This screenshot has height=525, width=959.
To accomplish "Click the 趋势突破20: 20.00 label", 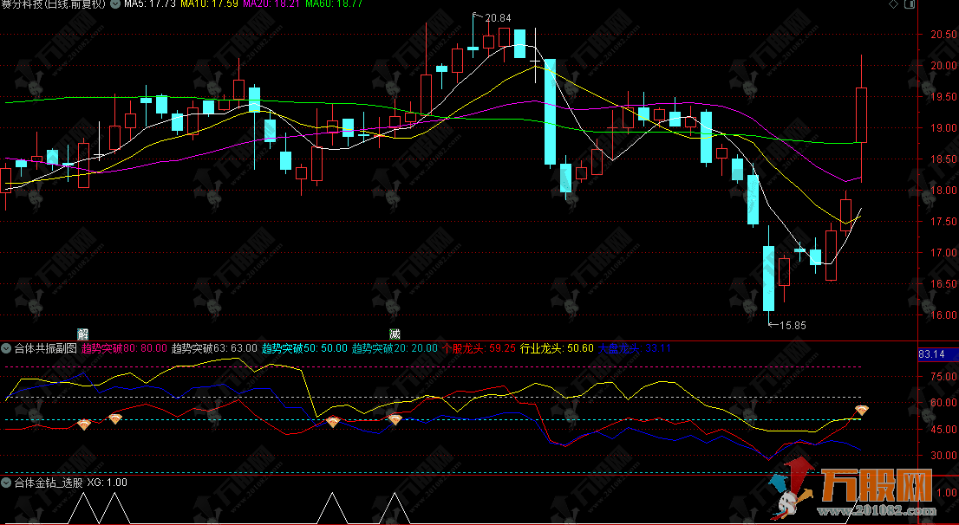I will click(x=395, y=348).
